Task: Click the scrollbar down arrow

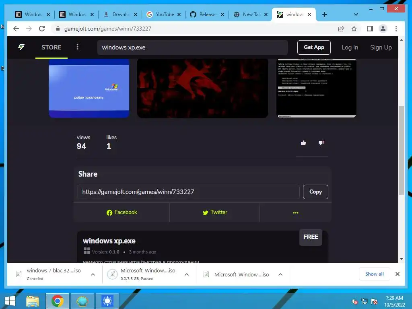Action: [x=401, y=259]
